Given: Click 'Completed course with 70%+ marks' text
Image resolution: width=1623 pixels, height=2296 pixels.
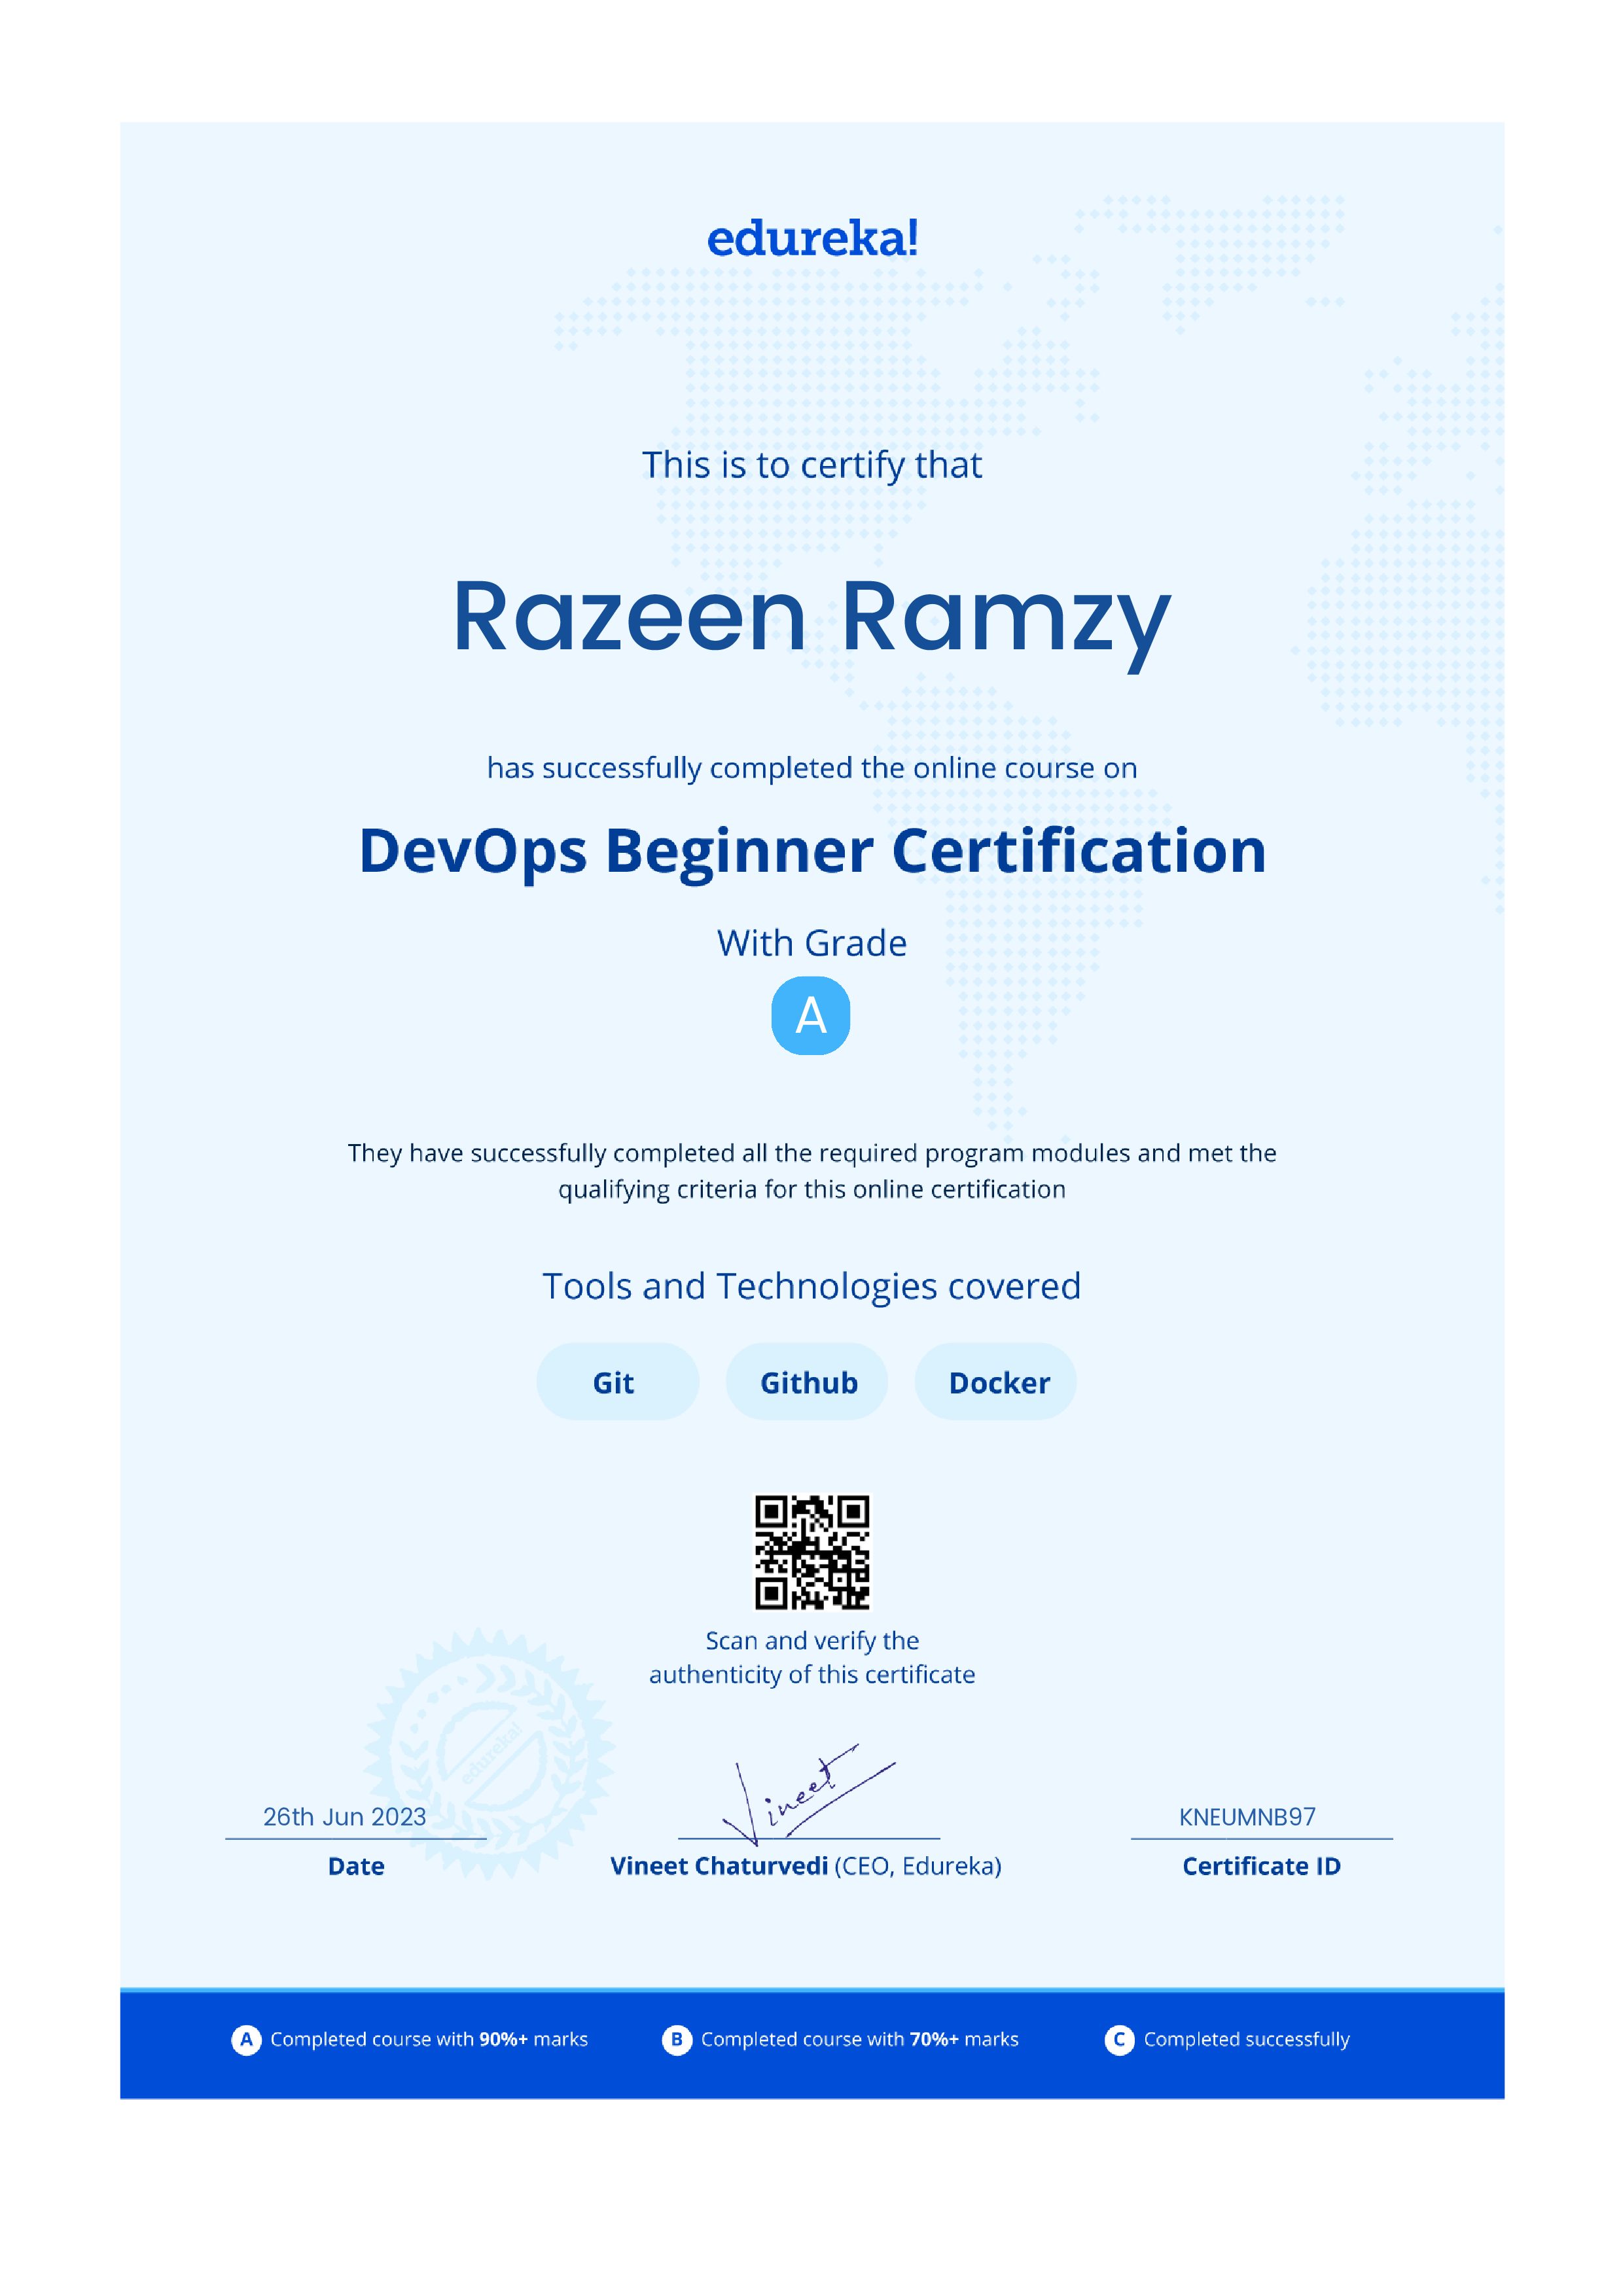Looking at the screenshot, I should coord(860,2040).
